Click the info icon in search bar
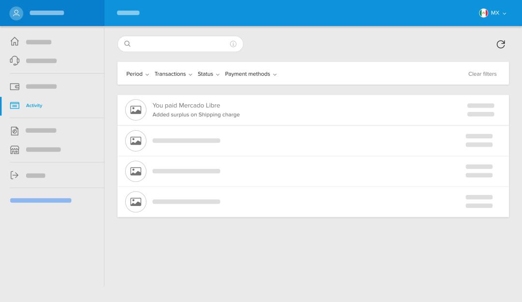522x302 pixels. pyautogui.click(x=233, y=44)
